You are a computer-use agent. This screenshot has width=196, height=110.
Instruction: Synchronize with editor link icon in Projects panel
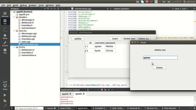51,9
